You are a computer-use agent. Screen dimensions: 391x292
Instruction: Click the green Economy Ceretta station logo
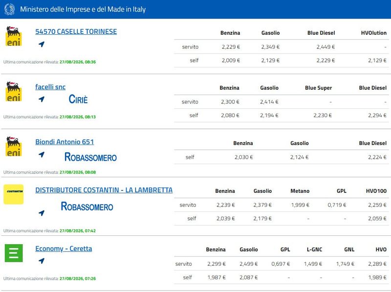click(x=14, y=253)
